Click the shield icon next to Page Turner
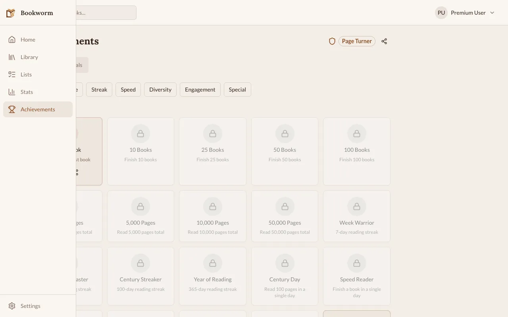 [x=332, y=41]
